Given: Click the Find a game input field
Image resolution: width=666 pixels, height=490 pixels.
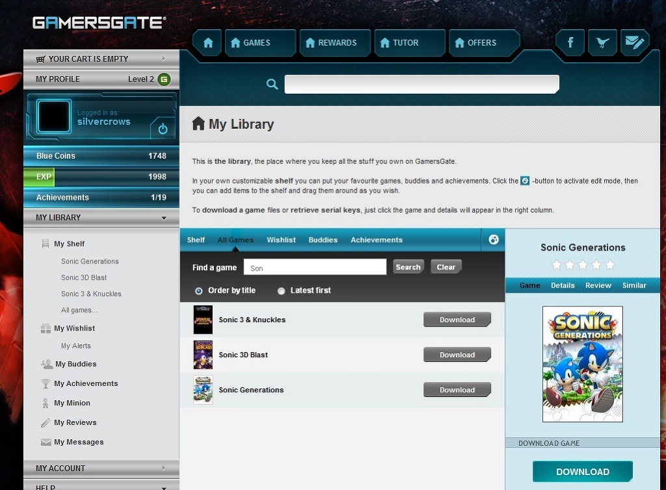Looking at the screenshot, I should coord(315,267).
